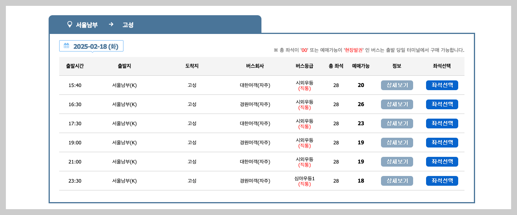Viewport: 517px width, 215px height.
Task: Click the 출발지 column header
Action: 124,66
